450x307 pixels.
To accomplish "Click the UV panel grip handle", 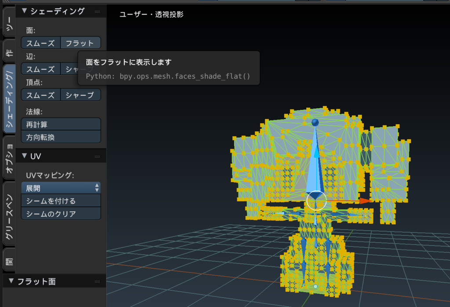I will click(x=97, y=157).
